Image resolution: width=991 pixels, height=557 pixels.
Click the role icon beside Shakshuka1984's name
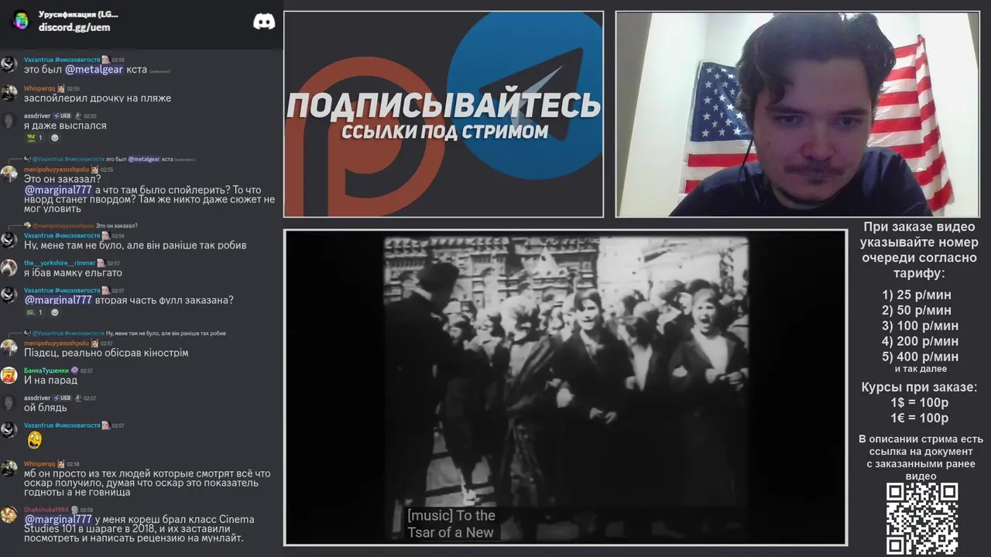pyautogui.click(x=74, y=510)
